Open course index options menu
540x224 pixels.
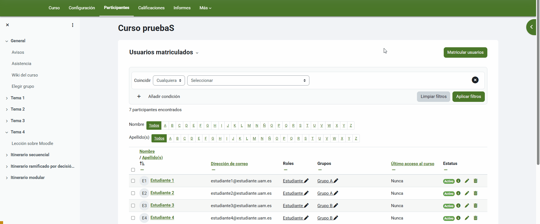(x=73, y=25)
